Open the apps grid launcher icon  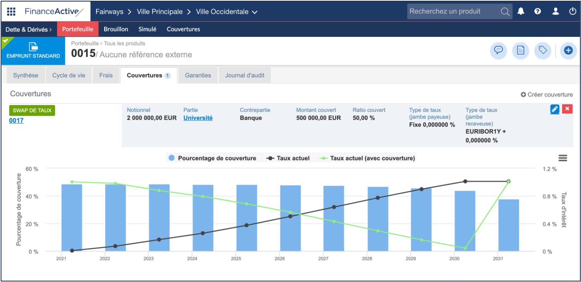(11, 12)
